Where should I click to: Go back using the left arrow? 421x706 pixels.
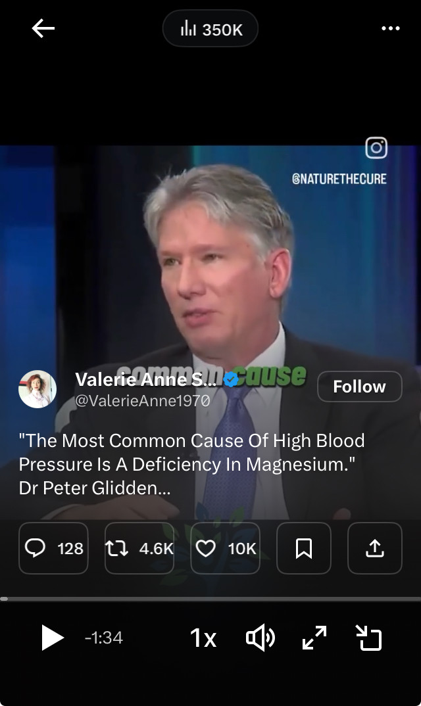pos(43,28)
